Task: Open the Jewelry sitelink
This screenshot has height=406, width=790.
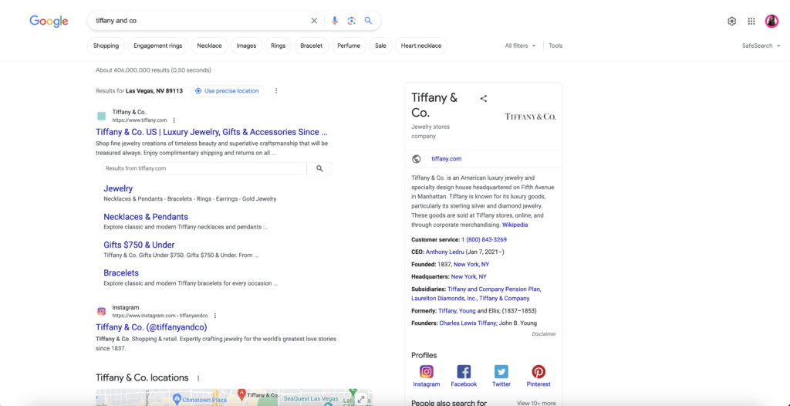Action: click(118, 188)
